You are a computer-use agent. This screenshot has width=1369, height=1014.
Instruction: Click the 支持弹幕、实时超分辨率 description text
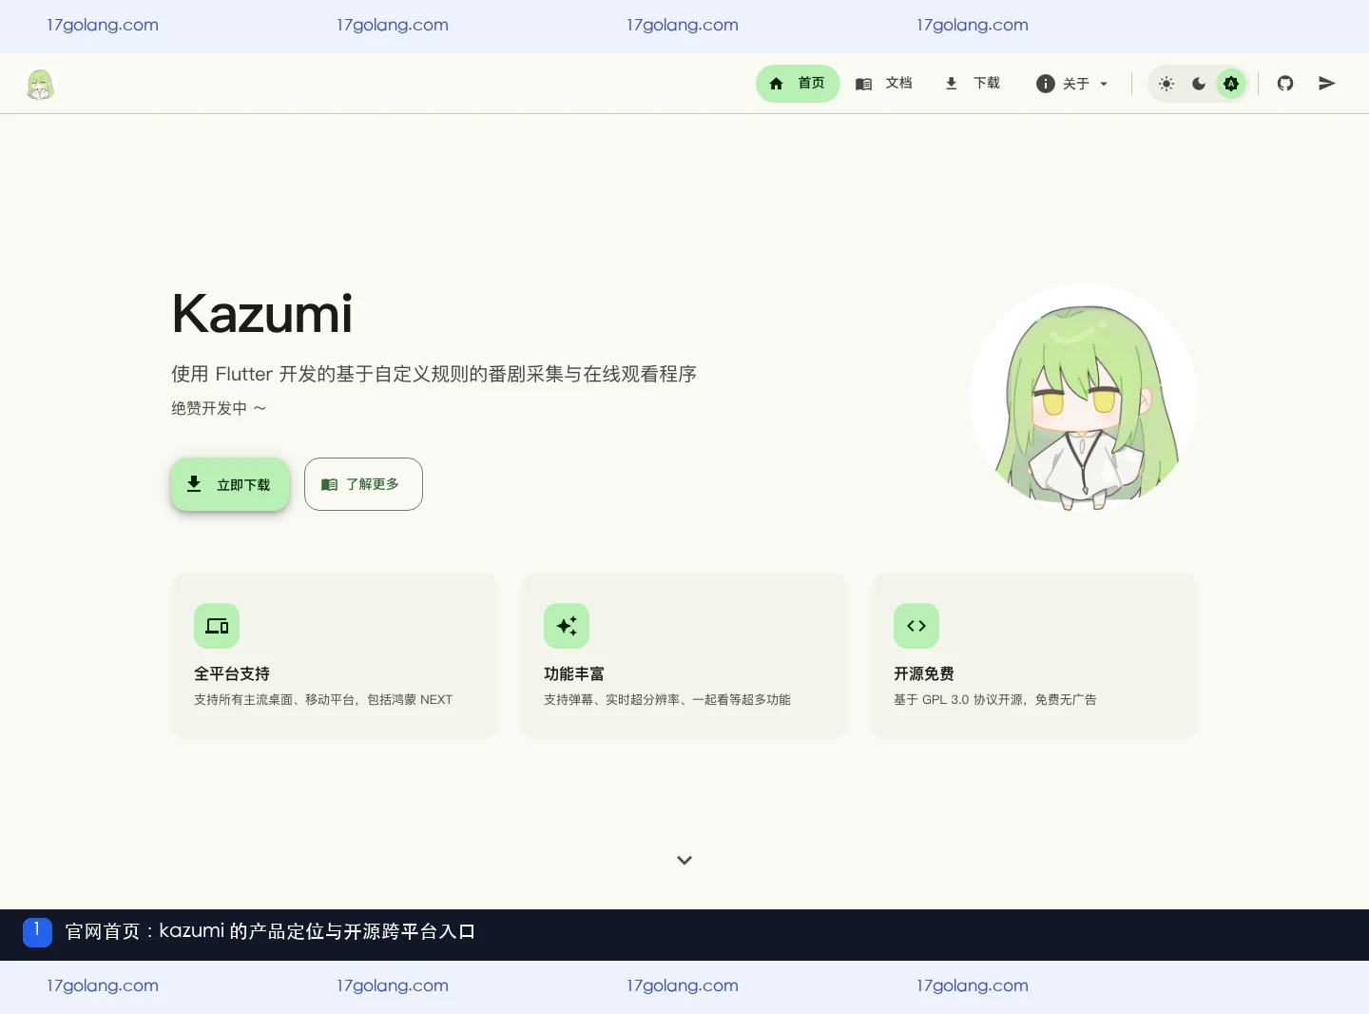click(x=667, y=699)
